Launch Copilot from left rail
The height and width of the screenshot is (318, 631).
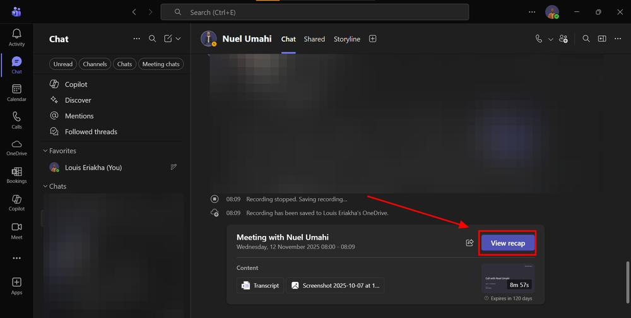point(16,202)
